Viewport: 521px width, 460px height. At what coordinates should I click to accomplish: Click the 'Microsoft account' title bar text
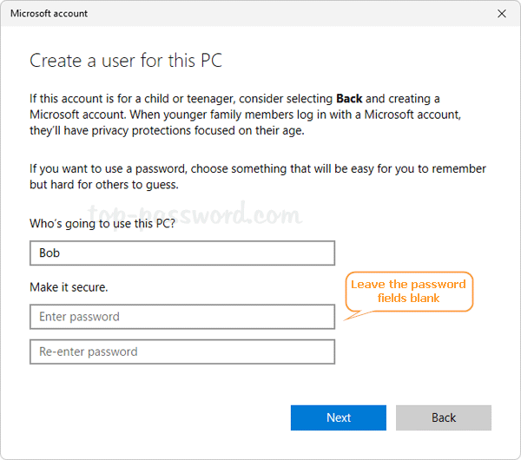click(49, 14)
